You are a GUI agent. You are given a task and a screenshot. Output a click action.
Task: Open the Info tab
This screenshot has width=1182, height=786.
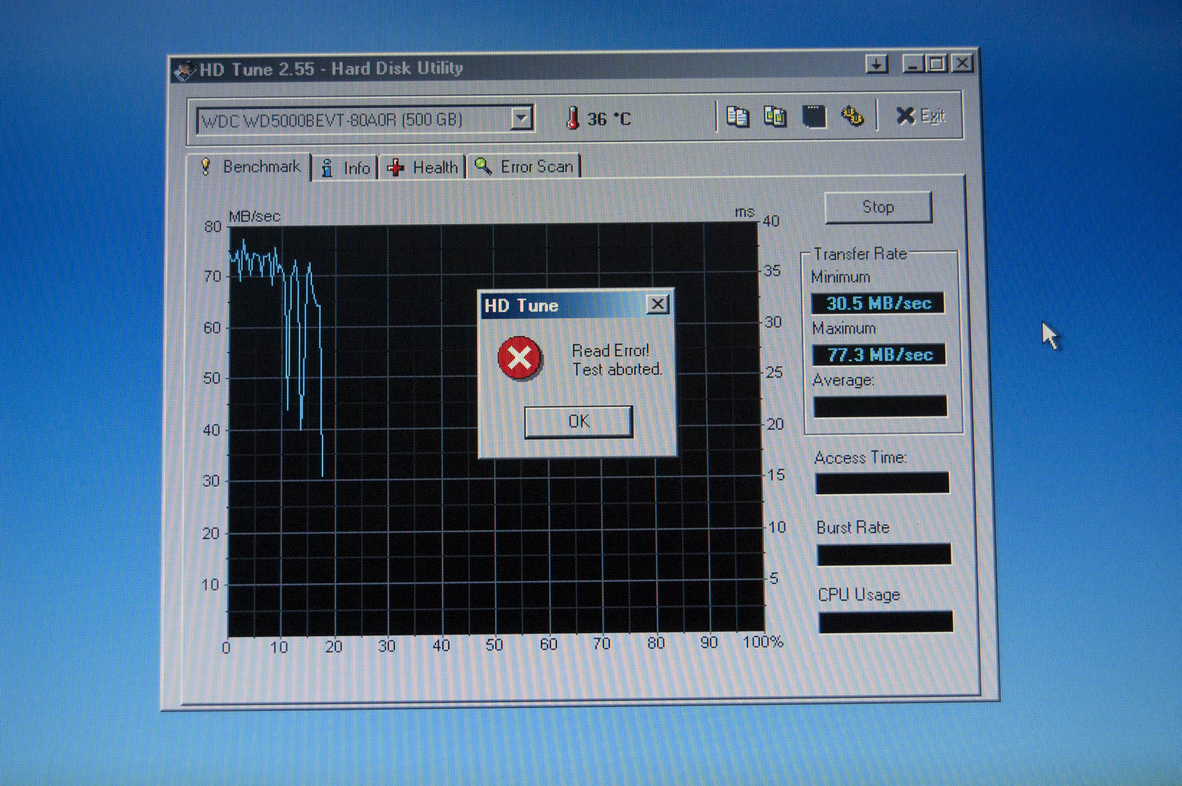coord(346,168)
